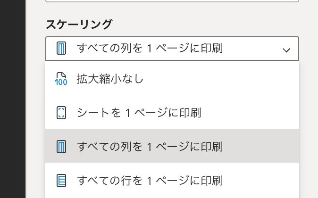Screen dimensions: 318x198
Task: Select すべての行を 1 ページに印刷
Action: (x=172, y=180)
